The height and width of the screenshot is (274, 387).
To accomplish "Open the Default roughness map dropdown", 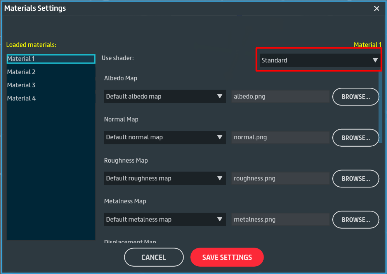I will click(165, 179).
